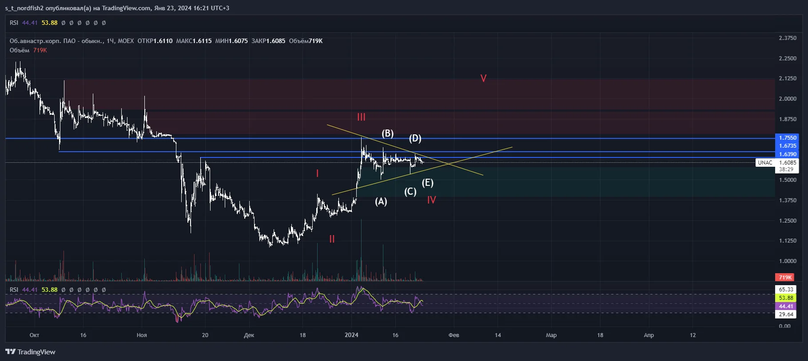Select the purple 44.41 RSI axis label
Image resolution: width=808 pixels, height=361 pixels.
click(x=786, y=306)
